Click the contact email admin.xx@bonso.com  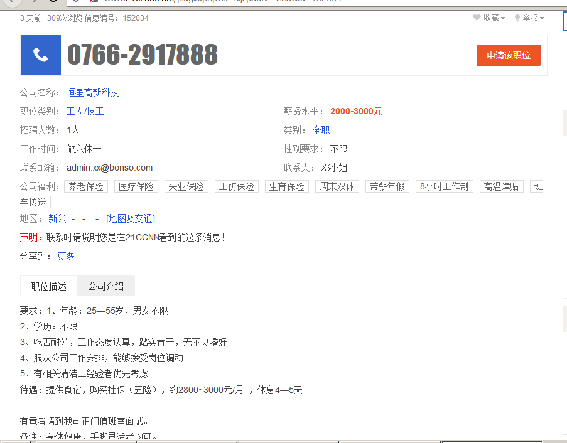109,168
